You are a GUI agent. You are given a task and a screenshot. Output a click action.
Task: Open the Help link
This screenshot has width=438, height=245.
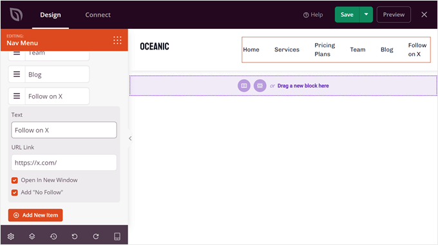coord(313,15)
